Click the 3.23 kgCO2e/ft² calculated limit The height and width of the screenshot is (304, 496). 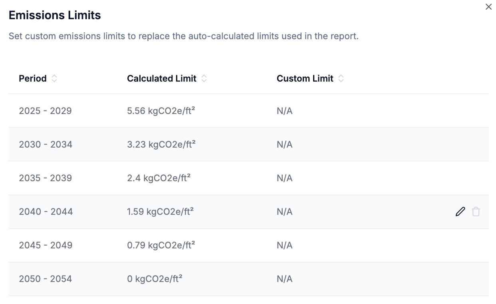[161, 144]
